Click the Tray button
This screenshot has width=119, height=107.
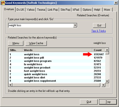108,102
